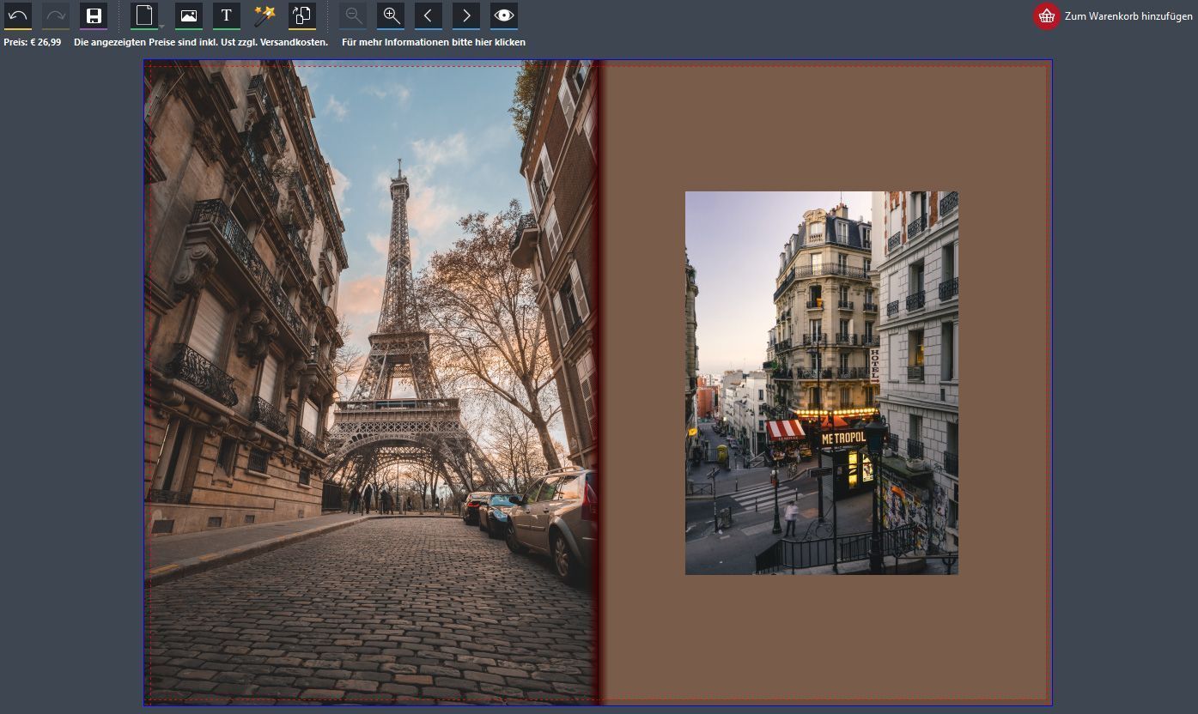This screenshot has width=1198, height=714.
Task: Click the blank page icon
Action: tap(144, 15)
